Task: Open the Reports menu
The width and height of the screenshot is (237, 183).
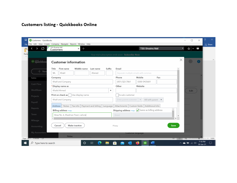Action: coord(73,44)
